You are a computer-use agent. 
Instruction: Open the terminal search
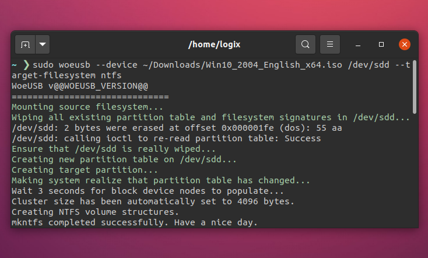pos(306,44)
